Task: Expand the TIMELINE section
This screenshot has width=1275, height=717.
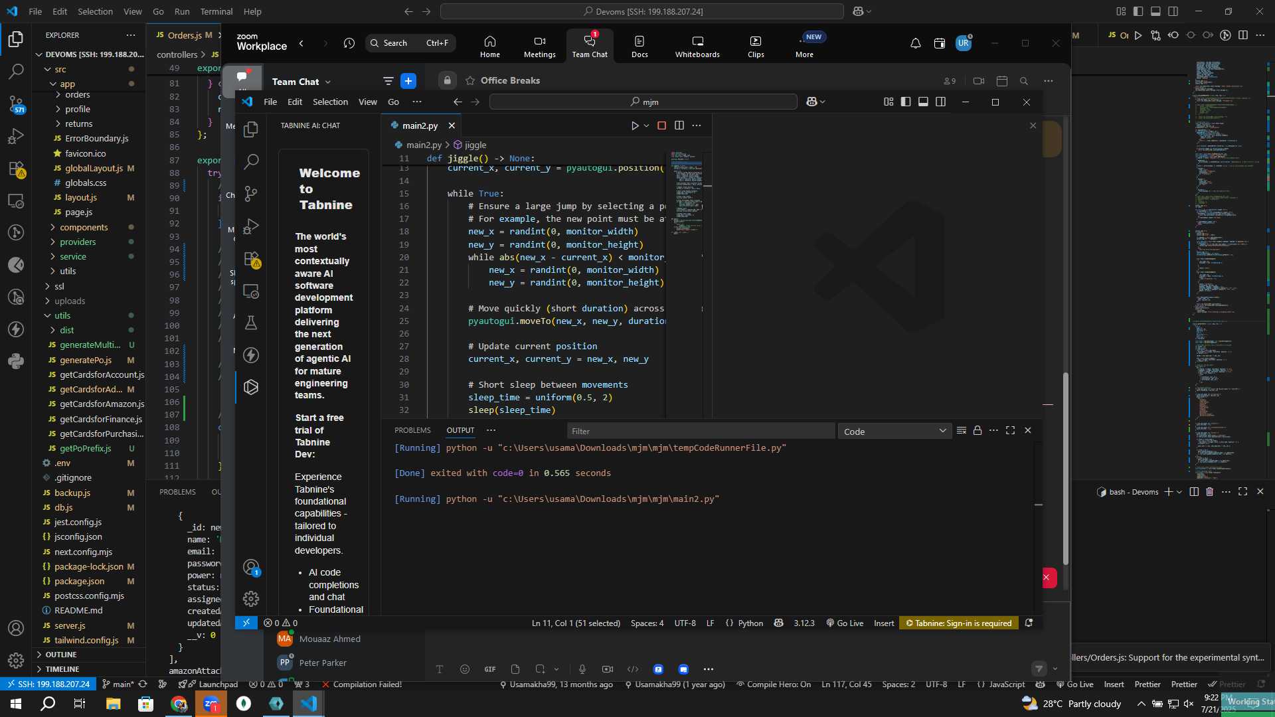Action: pyautogui.click(x=62, y=669)
